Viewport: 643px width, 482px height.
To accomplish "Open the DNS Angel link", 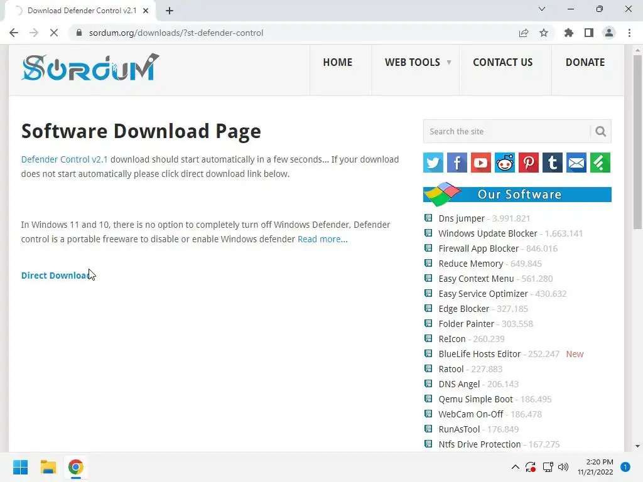I will pyautogui.click(x=459, y=384).
